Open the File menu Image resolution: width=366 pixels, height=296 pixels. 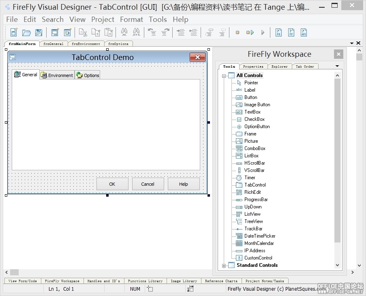coord(12,19)
